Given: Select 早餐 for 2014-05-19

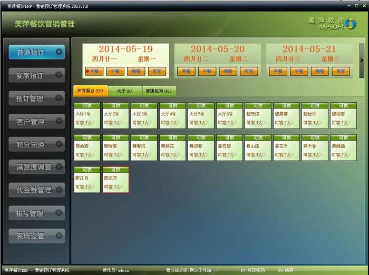Looking at the screenshot, I should [94, 71].
